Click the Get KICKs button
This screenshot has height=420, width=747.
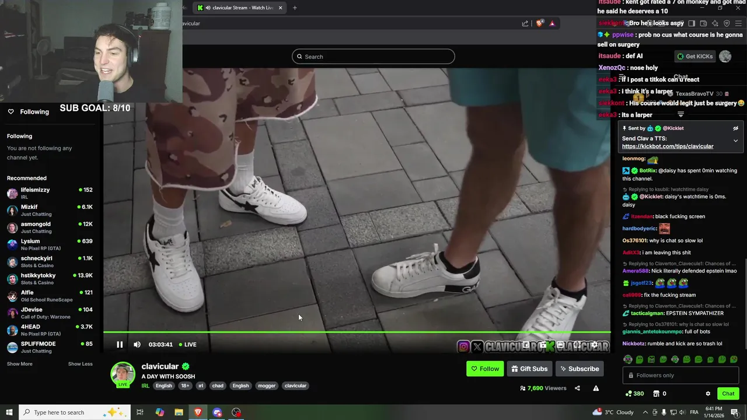pyautogui.click(x=694, y=57)
